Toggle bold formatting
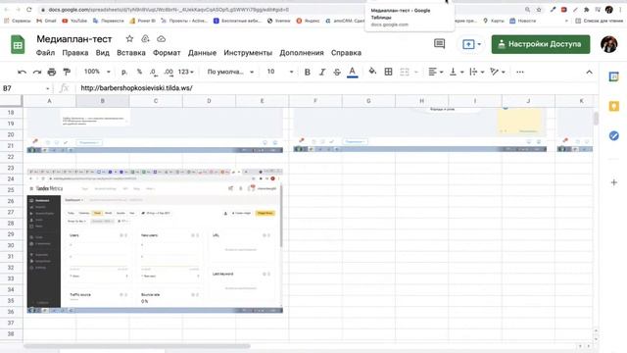 point(307,72)
